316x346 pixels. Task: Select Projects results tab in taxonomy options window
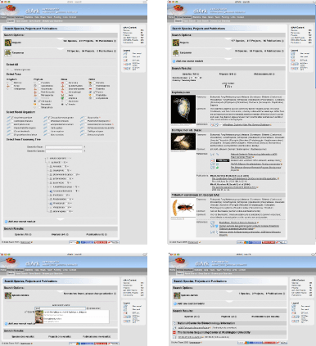(x=60, y=234)
